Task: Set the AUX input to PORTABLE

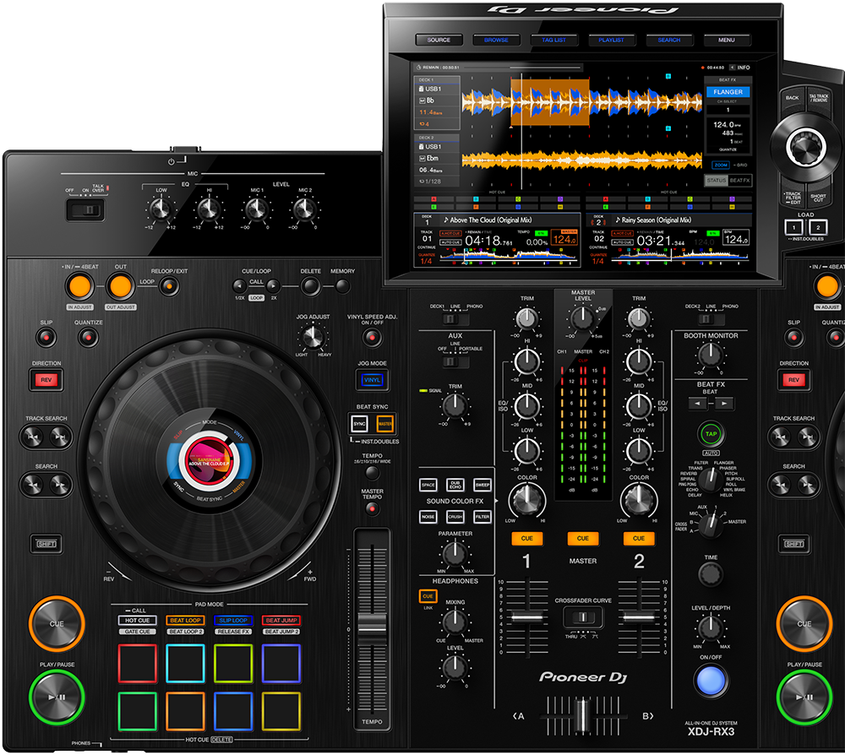Action: 463,361
